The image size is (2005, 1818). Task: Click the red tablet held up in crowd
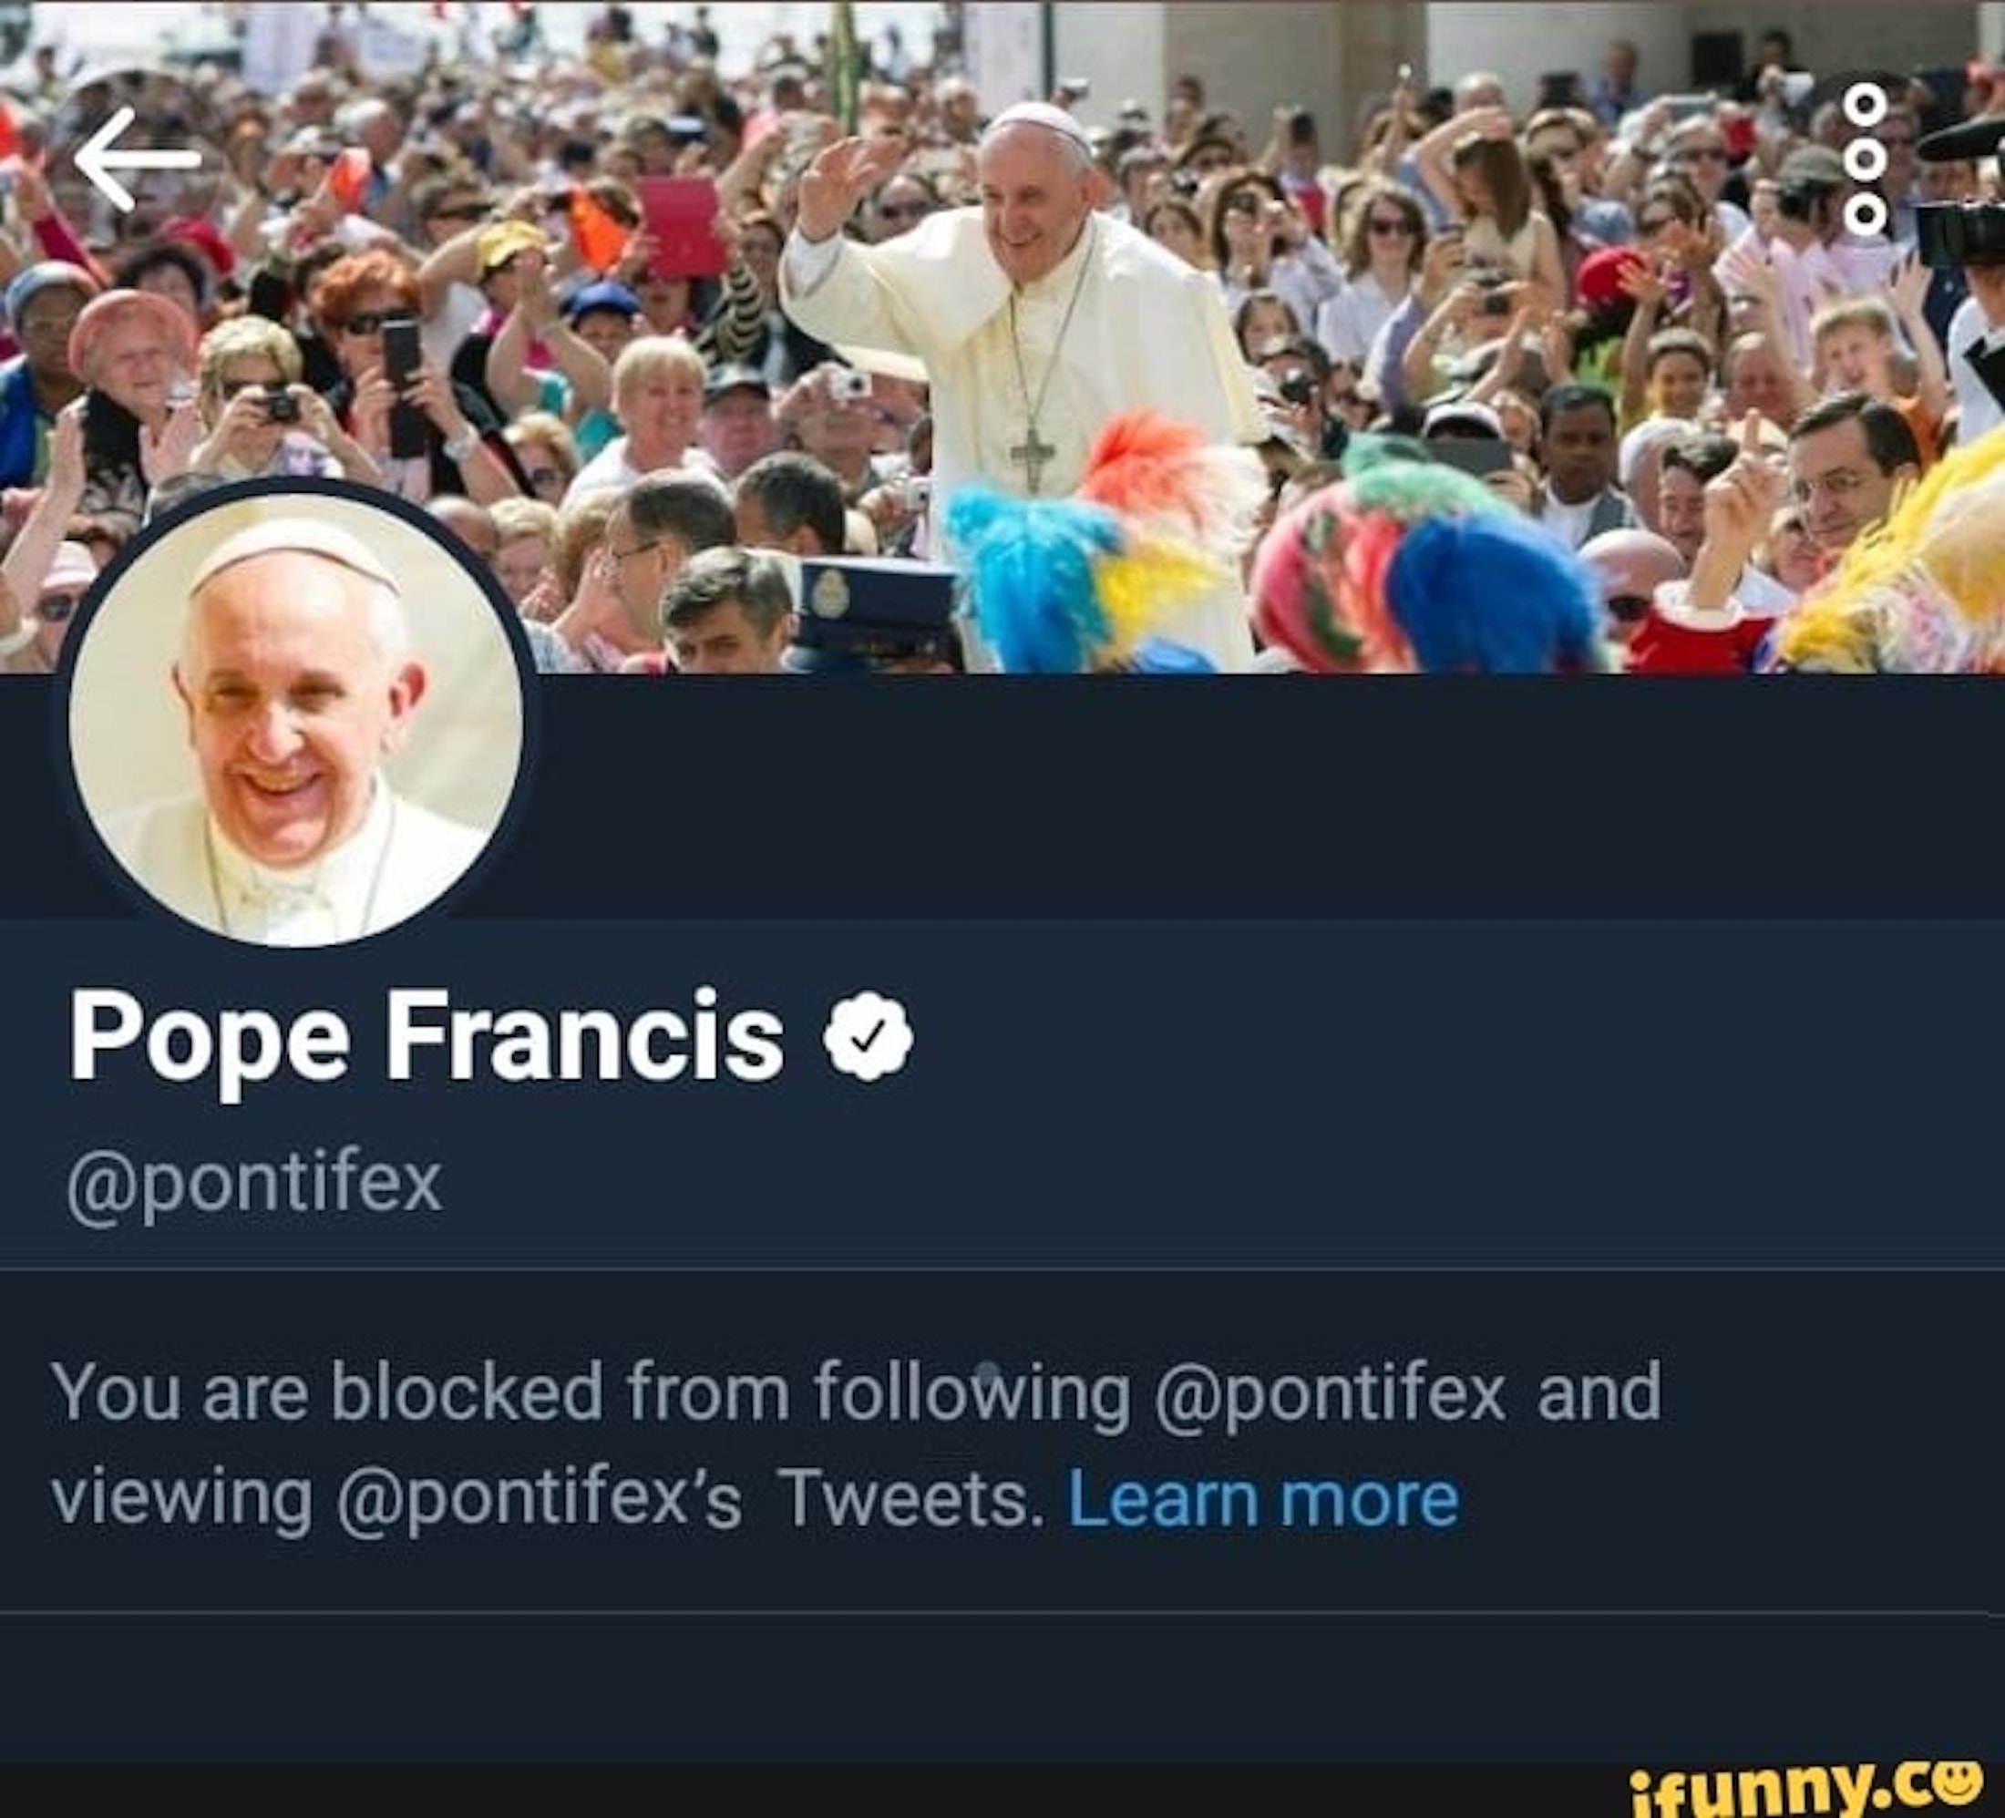(682, 227)
